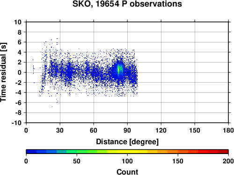Screen dimensions: 234x175
Task: Click the y-axis tick label -6
Action: [18, 103]
